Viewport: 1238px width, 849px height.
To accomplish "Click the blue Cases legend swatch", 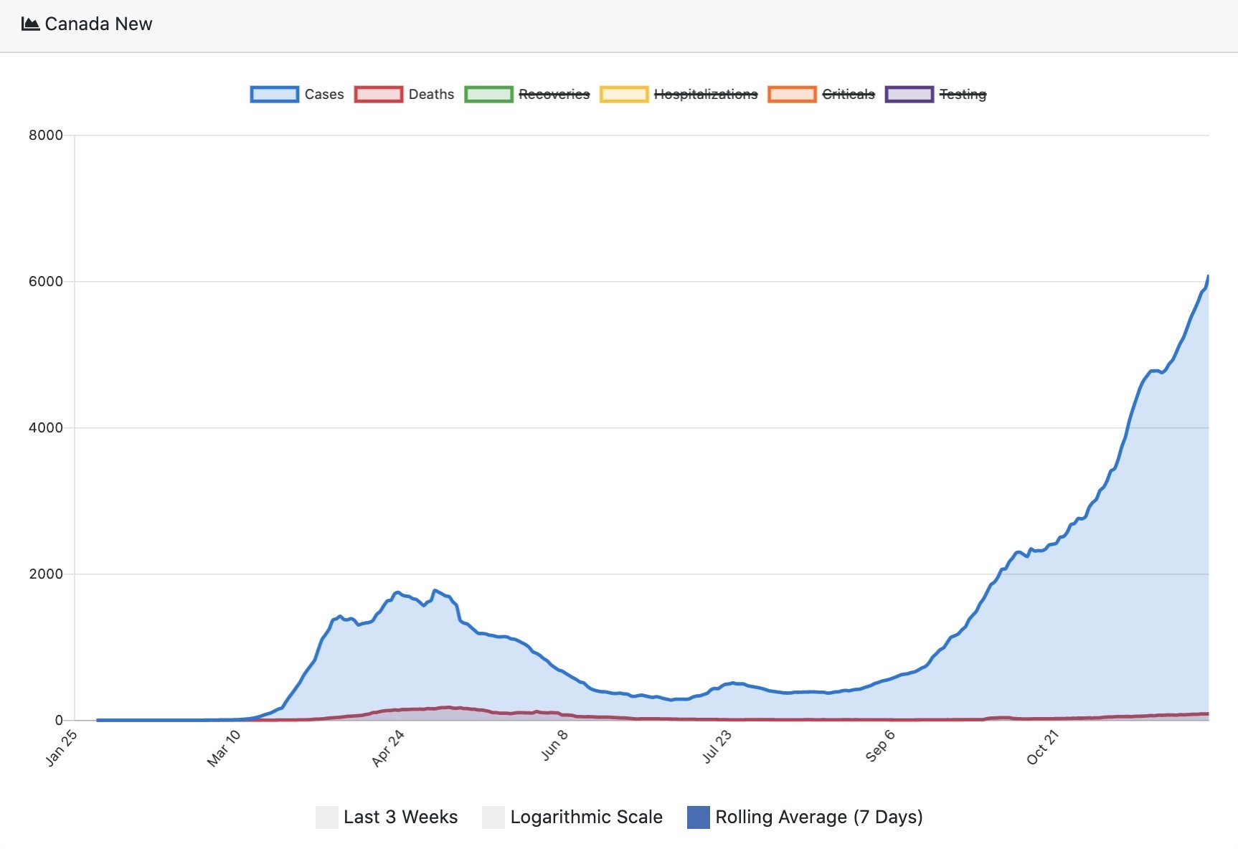I will [274, 95].
